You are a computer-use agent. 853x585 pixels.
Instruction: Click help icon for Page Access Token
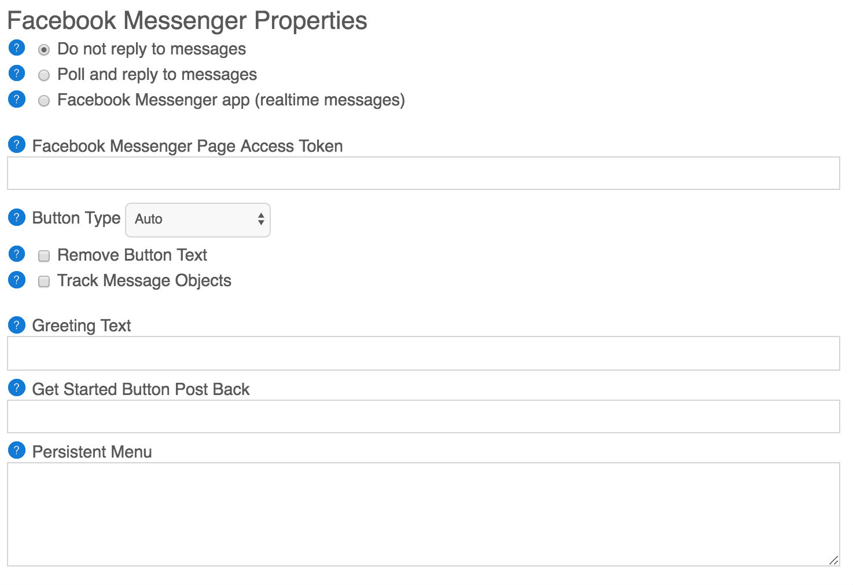17,144
